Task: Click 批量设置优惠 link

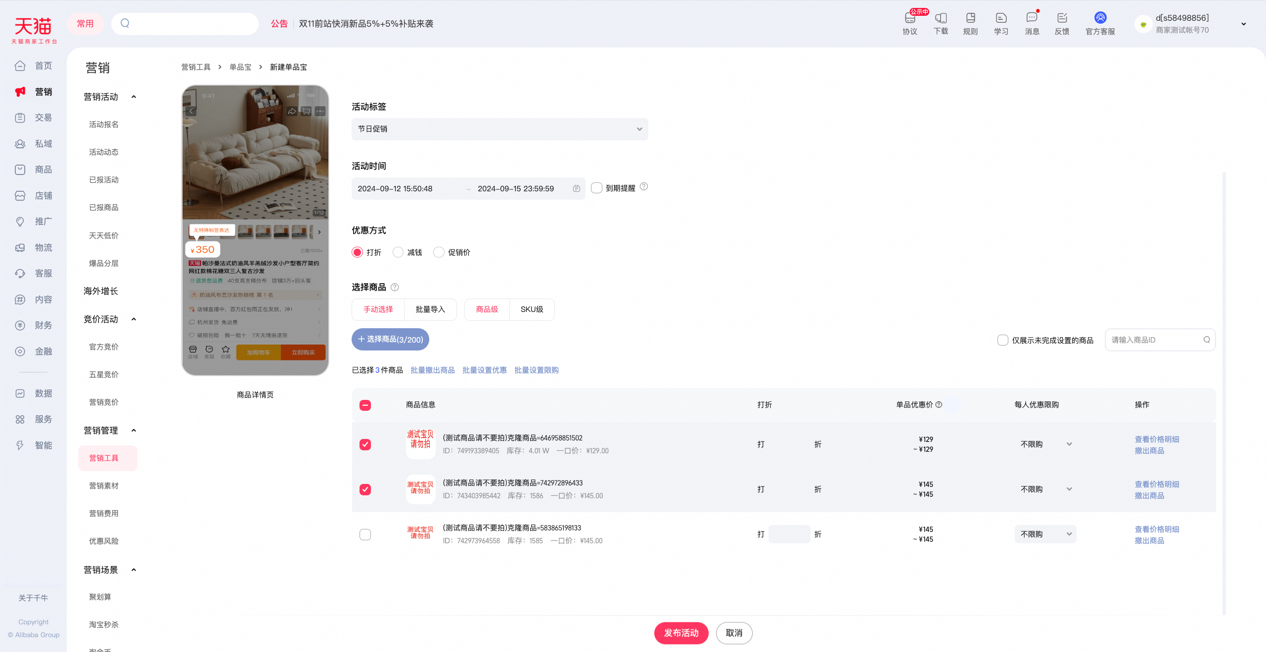Action: pyautogui.click(x=485, y=370)
